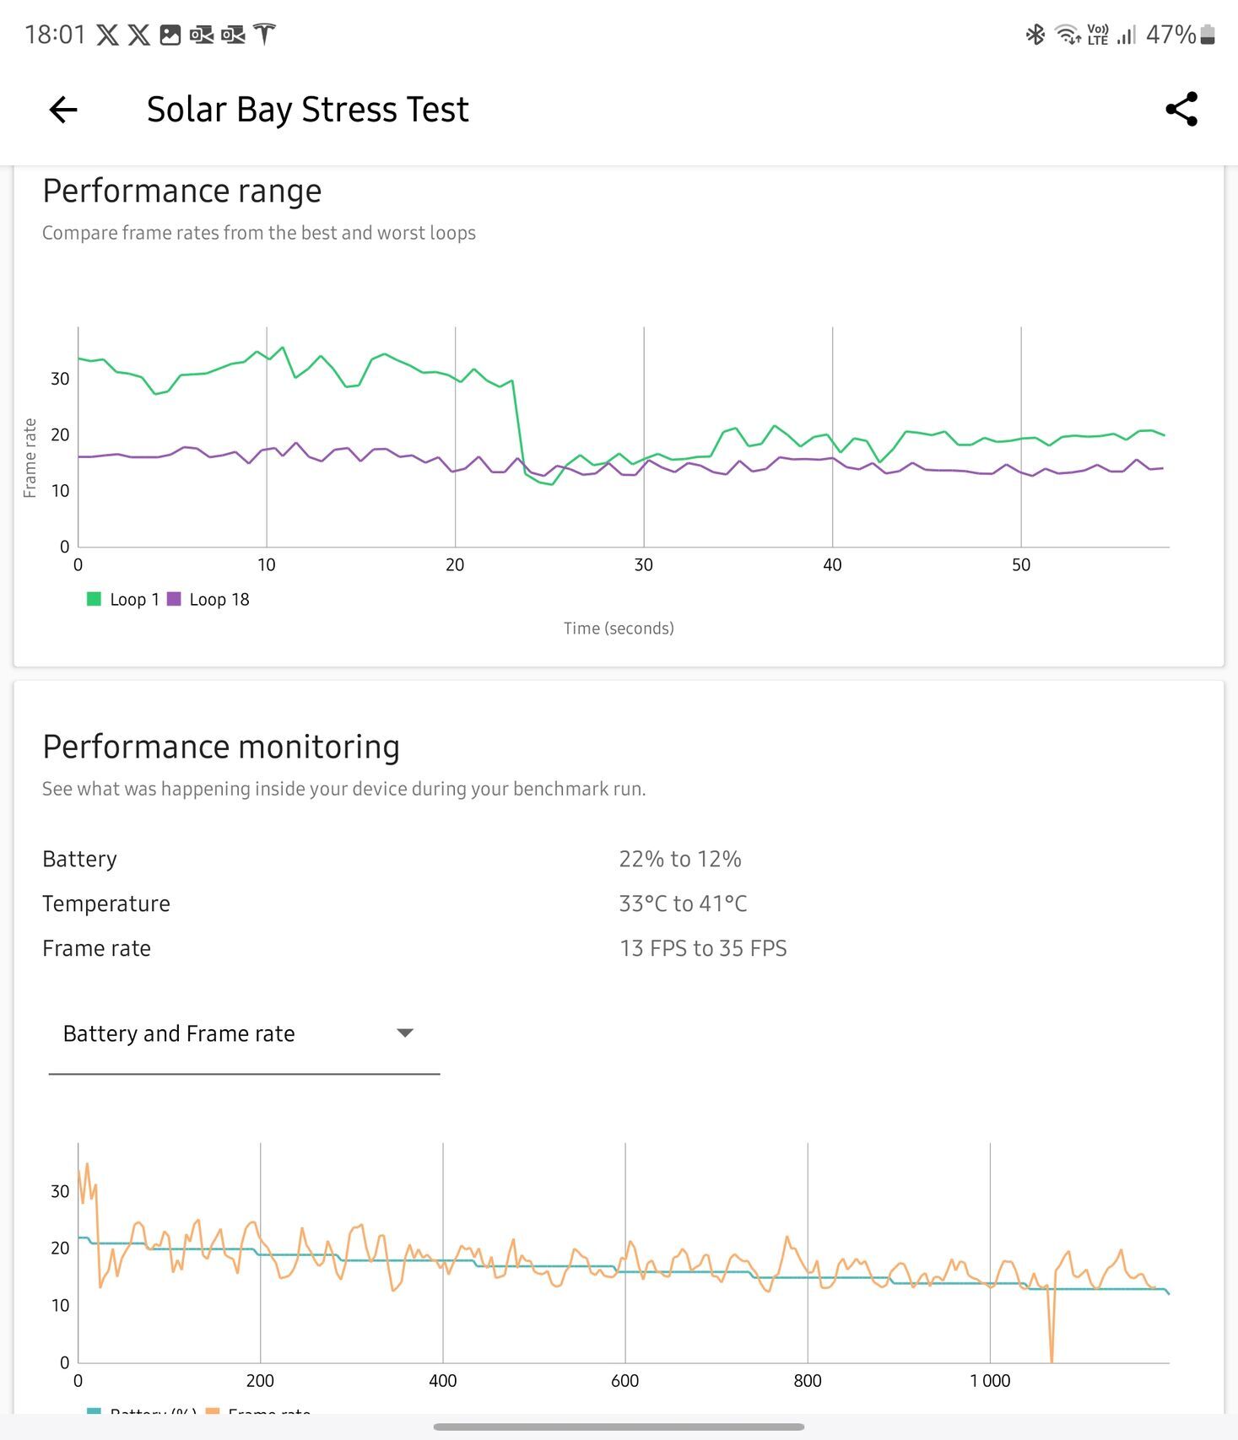
Task: Open the Battery and Frame rate dropdown
Action: tap(243, 1033)
